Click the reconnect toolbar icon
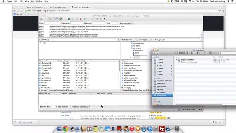The image size is (236, 133). pos(85,19)
